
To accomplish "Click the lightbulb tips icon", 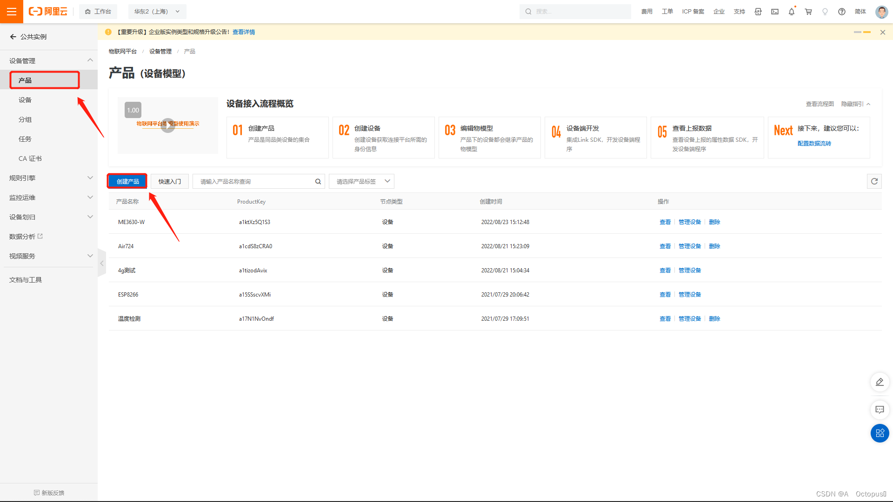I will tap(825, 12).
